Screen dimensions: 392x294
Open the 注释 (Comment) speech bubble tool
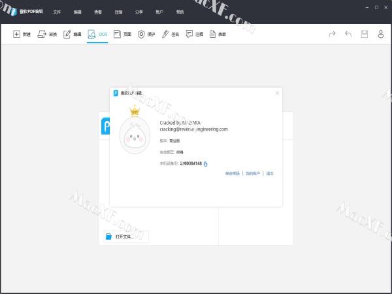click(195, 34)
